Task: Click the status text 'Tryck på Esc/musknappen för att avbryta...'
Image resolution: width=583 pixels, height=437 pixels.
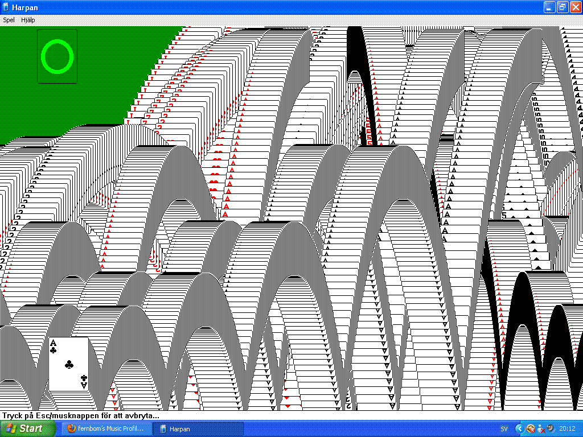Action: 81,415
